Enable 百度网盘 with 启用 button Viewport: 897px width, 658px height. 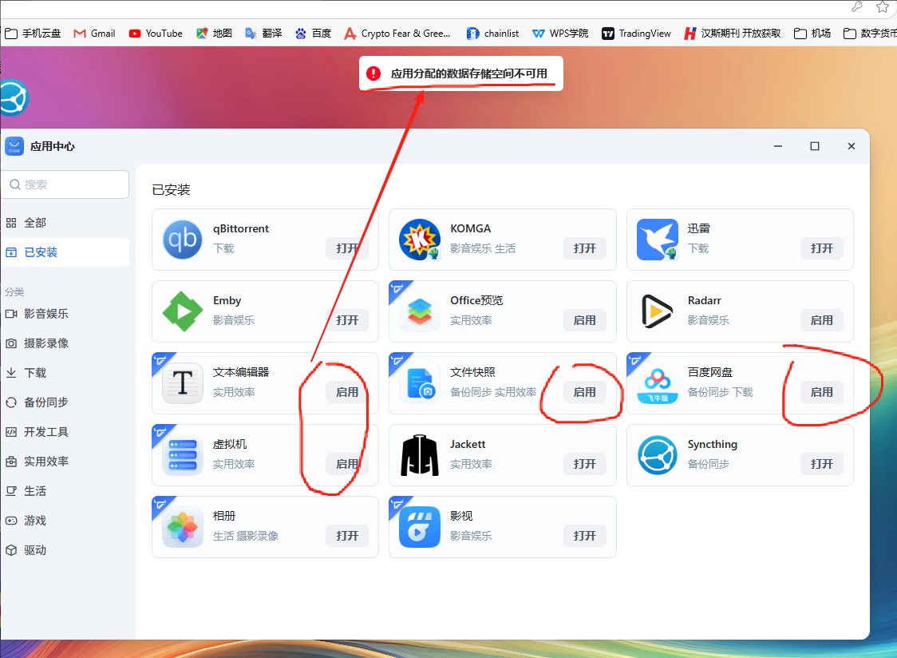(821, 392)
